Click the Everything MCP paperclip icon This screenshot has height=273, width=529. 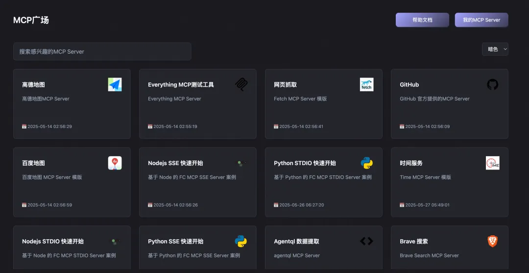[x=241, y=84]
